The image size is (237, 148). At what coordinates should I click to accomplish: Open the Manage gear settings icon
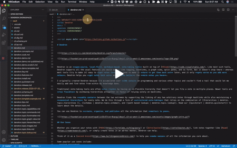pyautogui.click(x=4, y=140)
